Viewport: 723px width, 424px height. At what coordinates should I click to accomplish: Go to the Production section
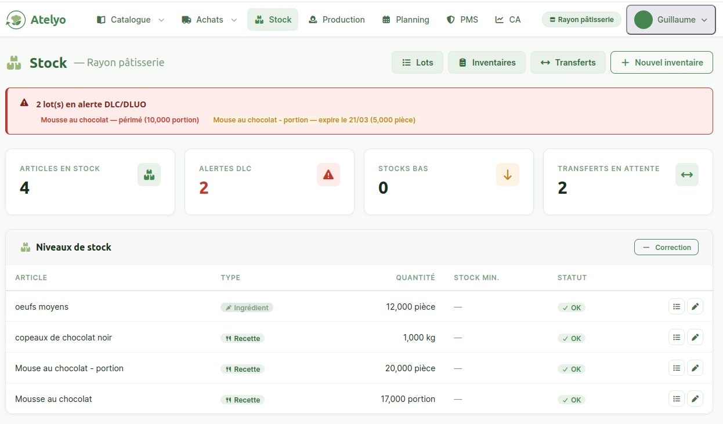click(x=337, y=20)
